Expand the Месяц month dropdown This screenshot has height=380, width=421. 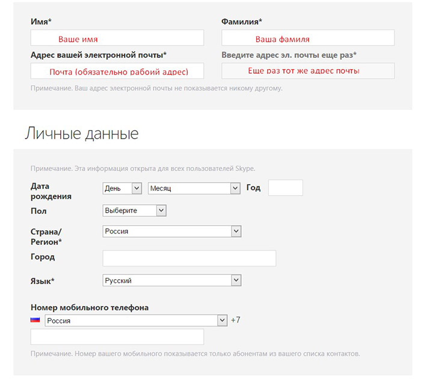tap(194, 188)
